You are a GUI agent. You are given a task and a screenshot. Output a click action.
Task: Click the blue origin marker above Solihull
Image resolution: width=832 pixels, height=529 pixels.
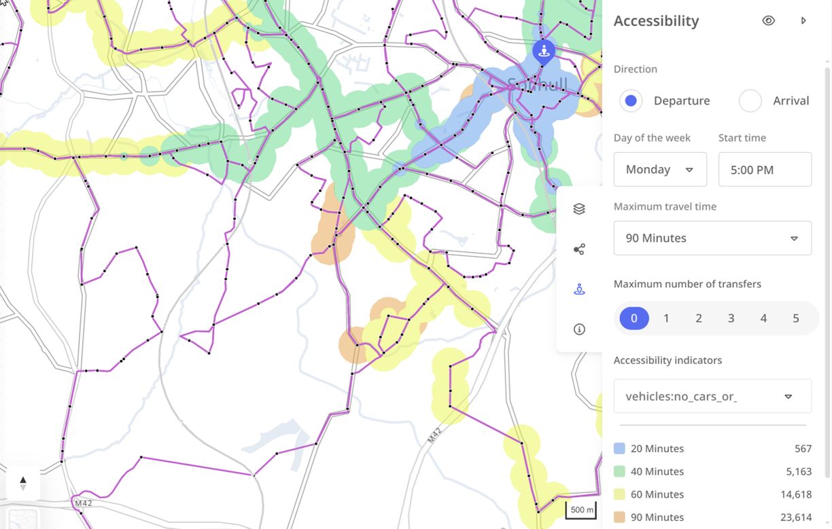pyautogui.click(x=544, y=51)
